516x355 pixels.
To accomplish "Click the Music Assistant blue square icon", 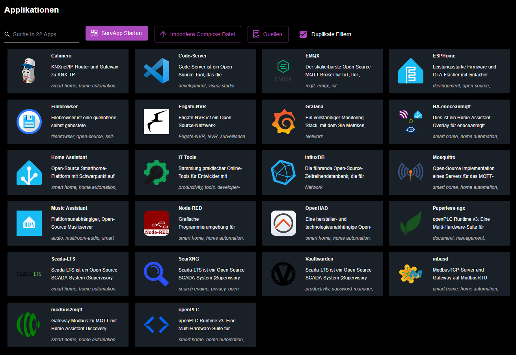I will pos(29,223).
